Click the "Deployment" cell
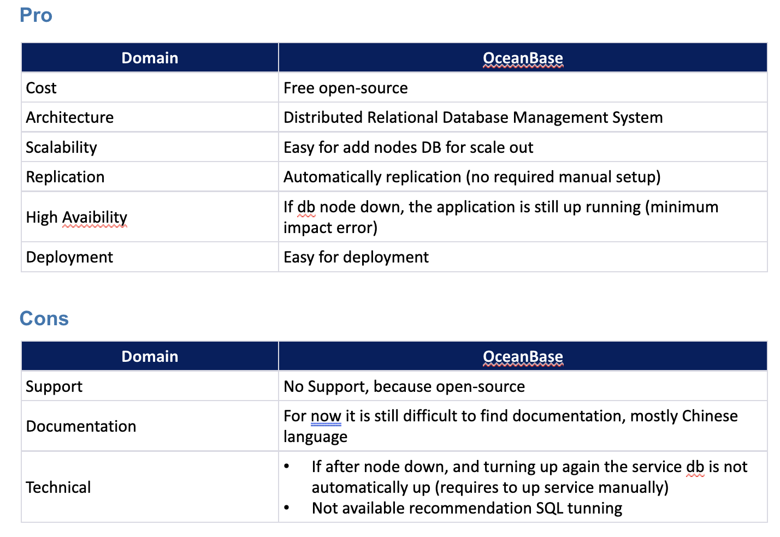The width and height of the screenshot is (780, 537). [x=69, y=256]
